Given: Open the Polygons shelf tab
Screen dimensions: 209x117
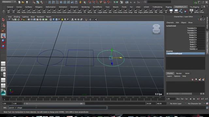Looking at the screenshot, I should point(39,7).
